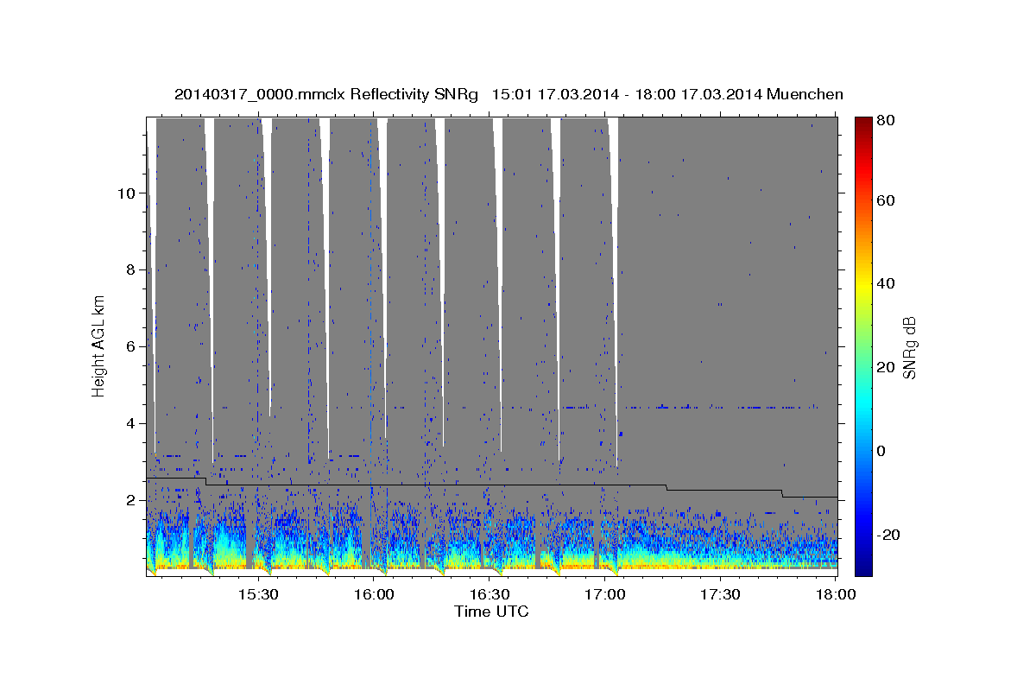Click the height tick label 2

tap(129, 501)
